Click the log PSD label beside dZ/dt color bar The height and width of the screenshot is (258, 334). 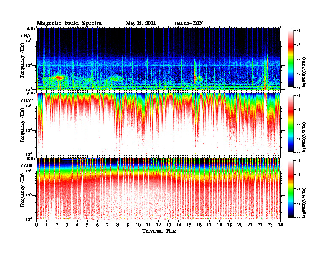304,202
